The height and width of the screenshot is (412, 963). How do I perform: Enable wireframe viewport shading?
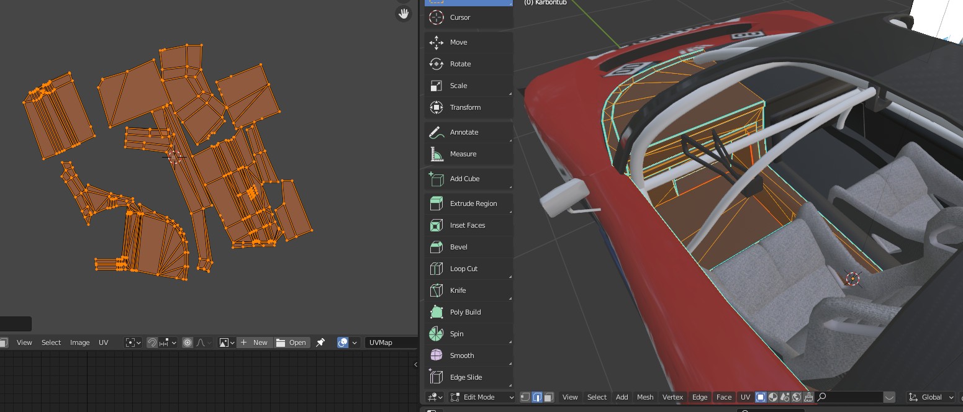click(x=761, y=397)
